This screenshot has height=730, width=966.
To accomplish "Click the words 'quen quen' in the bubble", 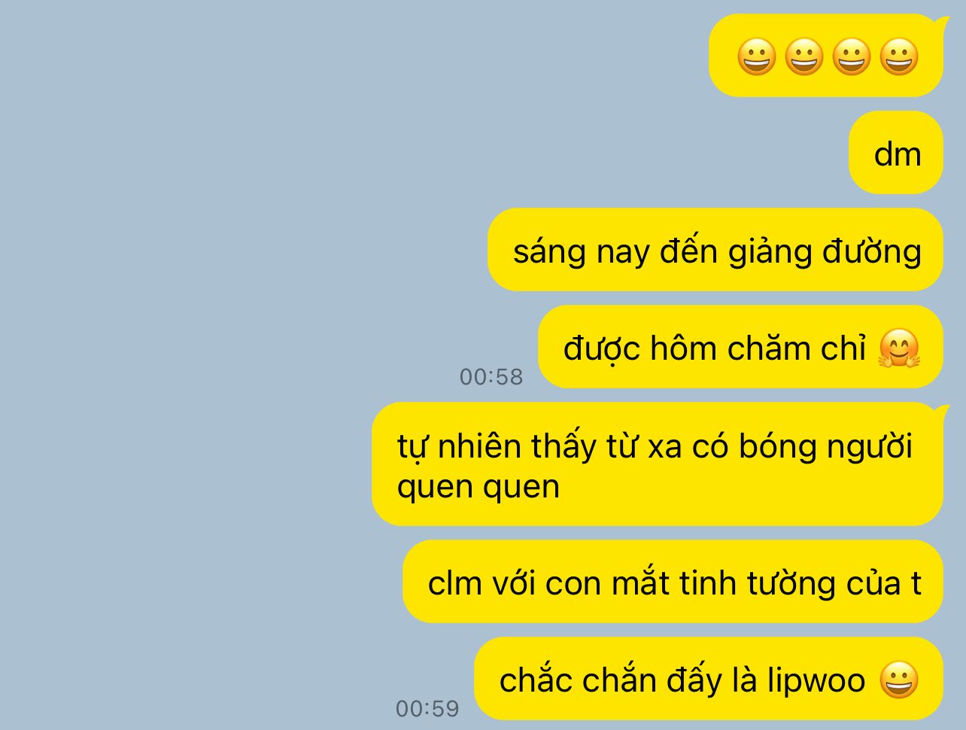I will point(478,487).
